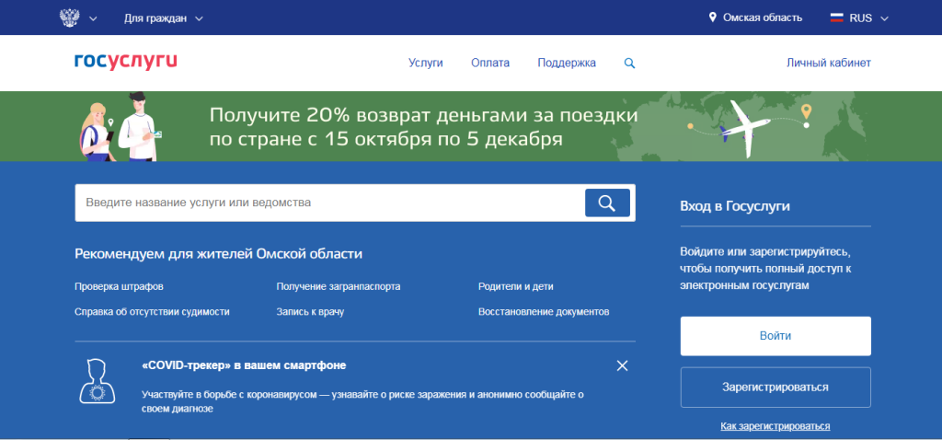942x440 pixels.
Task: Click the COVID-tracker person icon
Action: [98, 382]
